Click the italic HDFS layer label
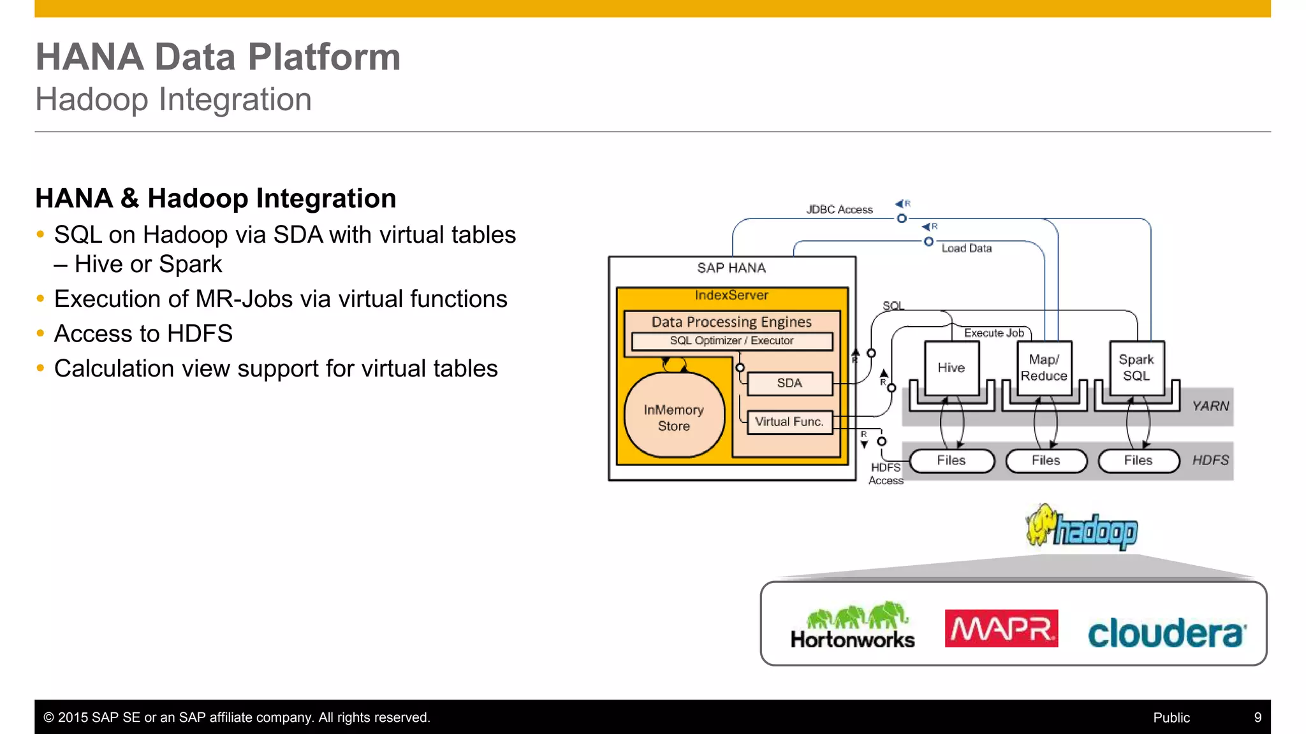The width and height of the screenshot is (1306, 734). [1210, 460]
